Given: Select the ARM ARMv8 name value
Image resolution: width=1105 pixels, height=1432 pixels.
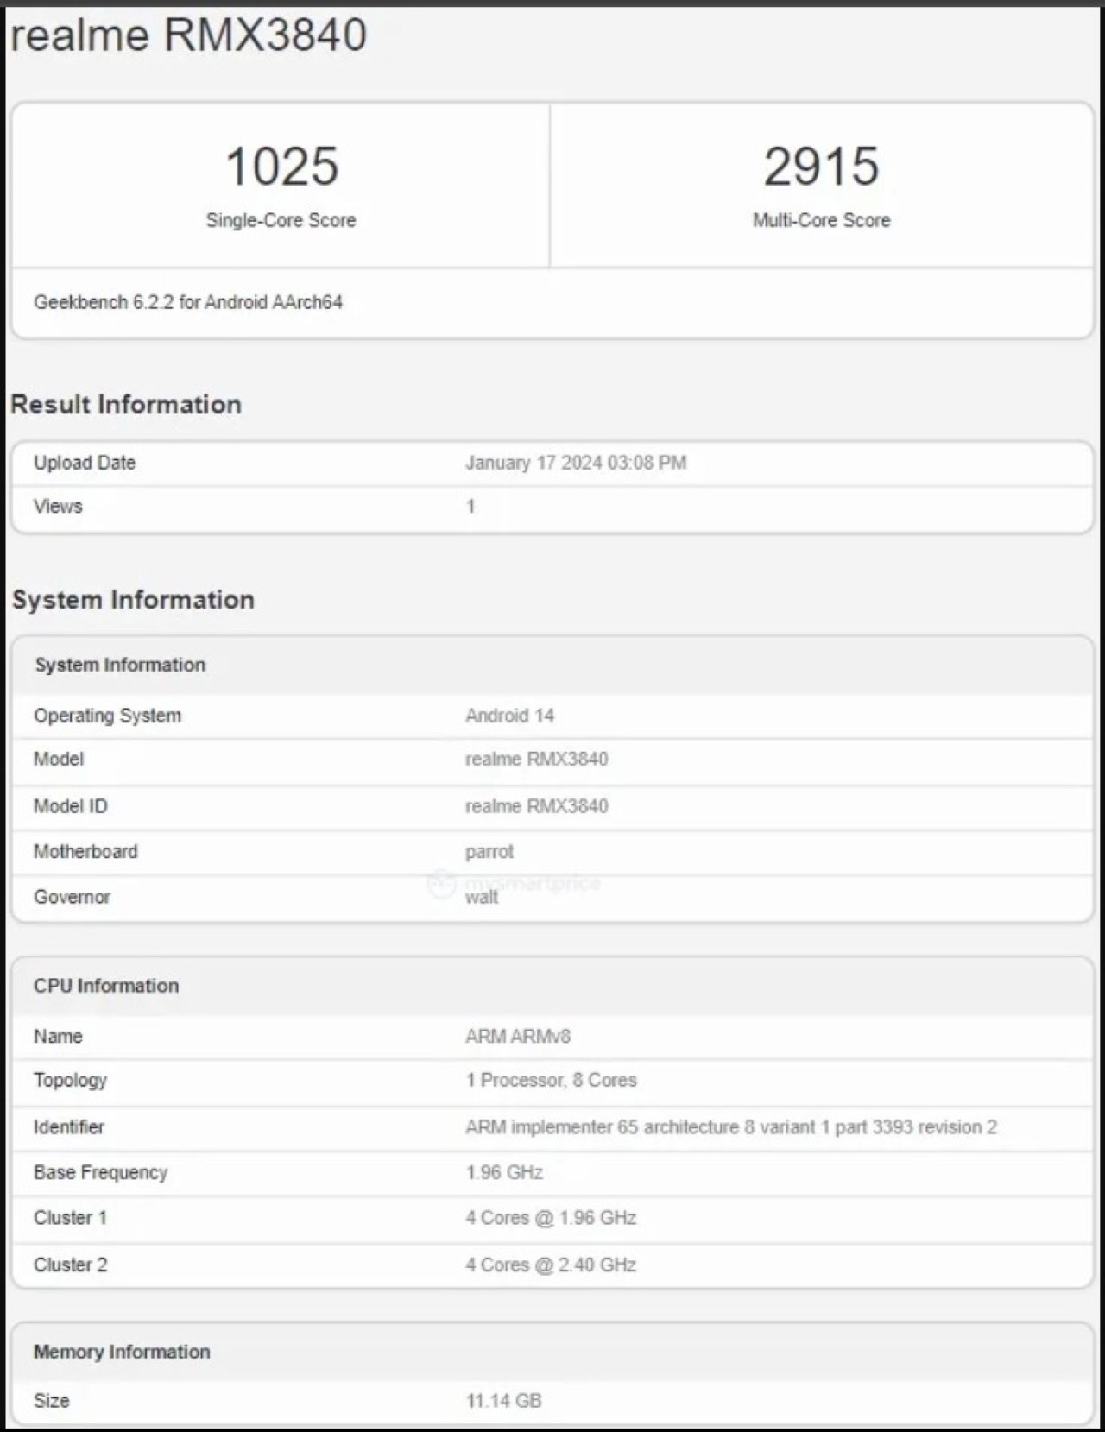Looking at the screenshot, I should click(518, 1036).
